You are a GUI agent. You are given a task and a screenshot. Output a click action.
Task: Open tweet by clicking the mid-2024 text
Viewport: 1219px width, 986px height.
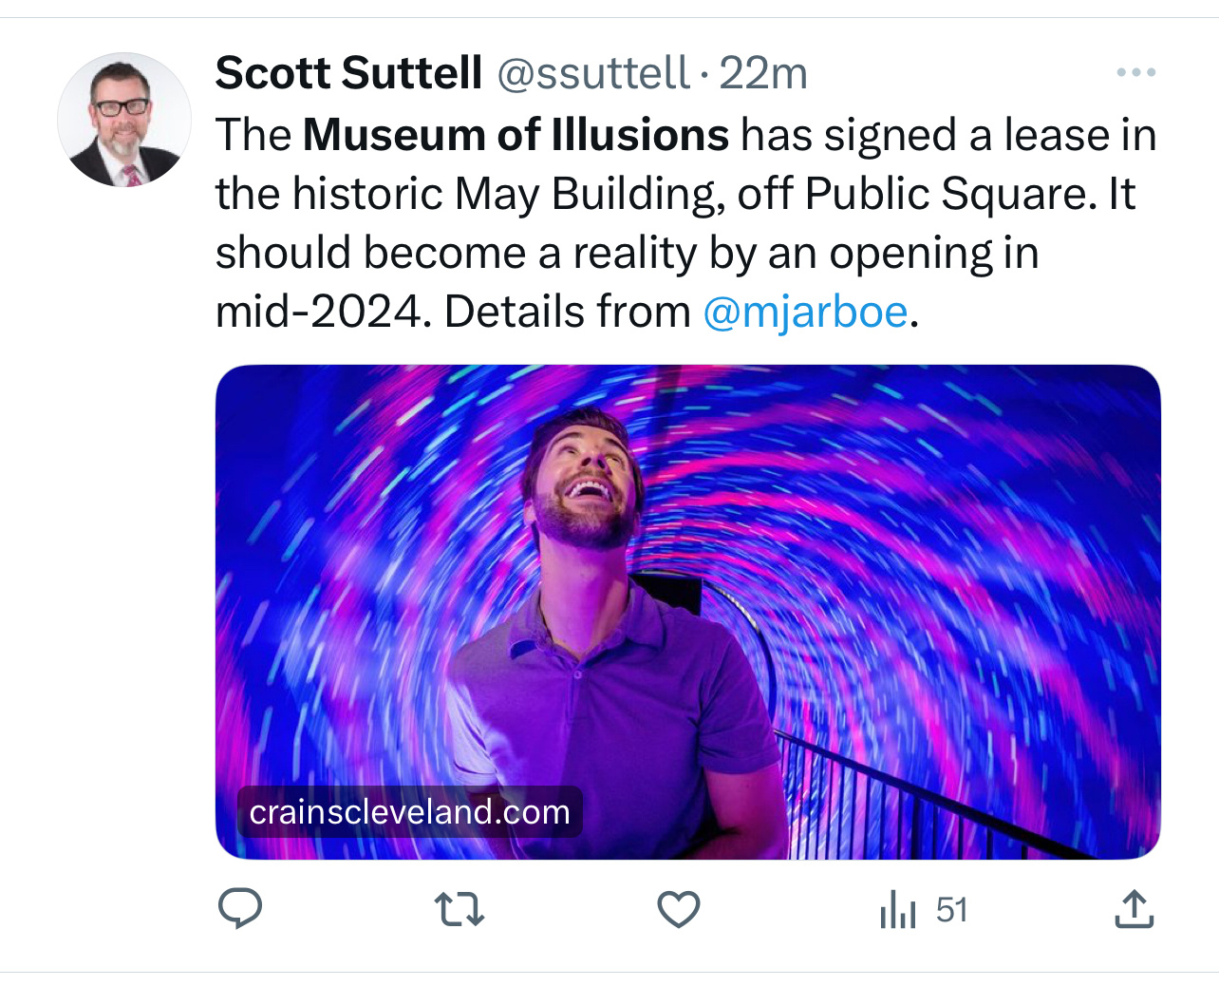(317, 312)
